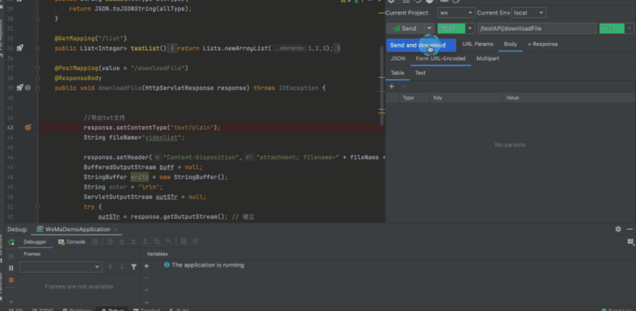The height and width of the screenshot is (311, 636).
Task: Expand the folded testList method body
Action: point(174,48)
